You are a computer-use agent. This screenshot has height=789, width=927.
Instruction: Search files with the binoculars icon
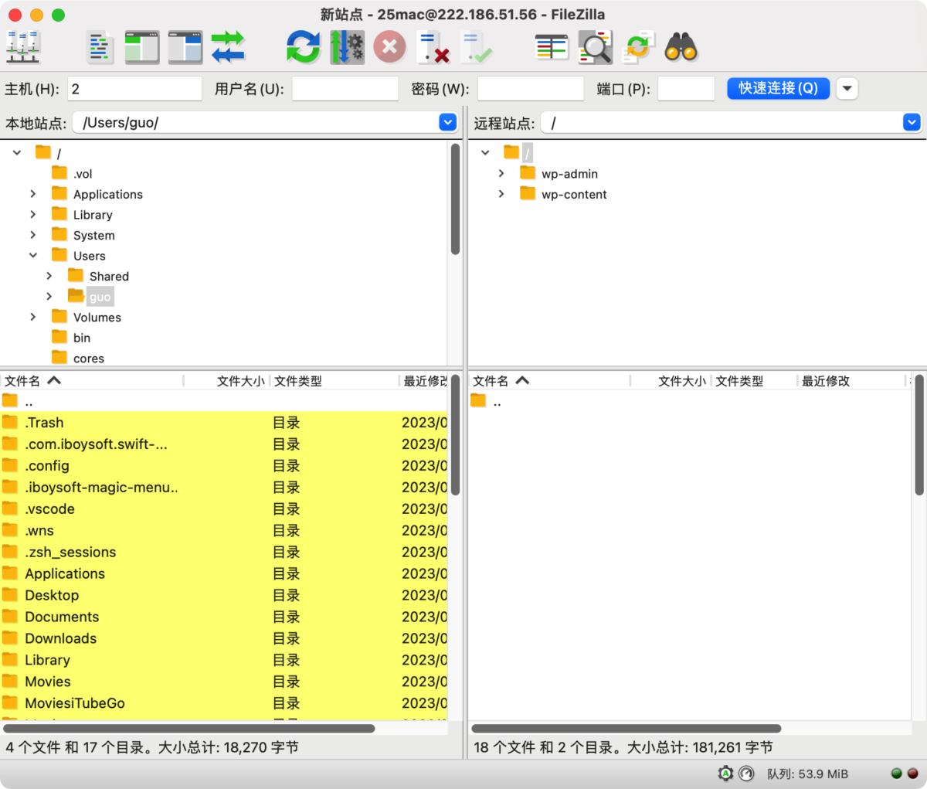coord(681,48)
